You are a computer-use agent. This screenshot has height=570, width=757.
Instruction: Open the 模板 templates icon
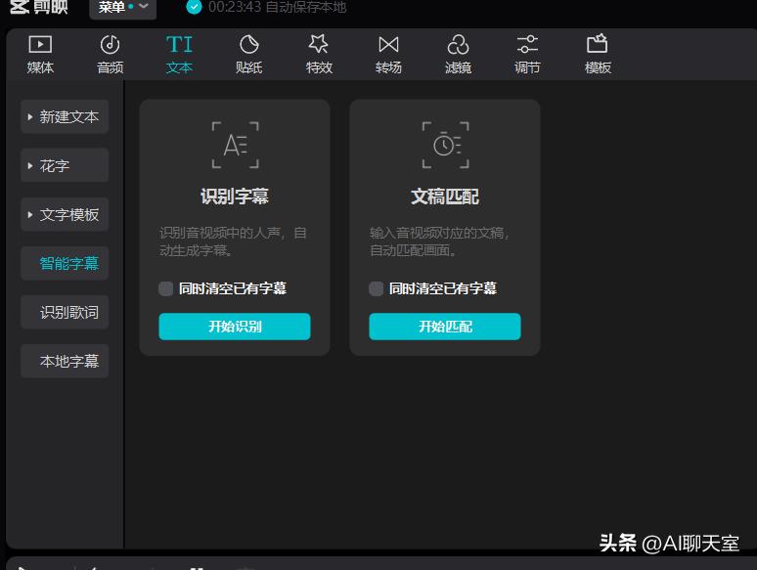[598, 44]
